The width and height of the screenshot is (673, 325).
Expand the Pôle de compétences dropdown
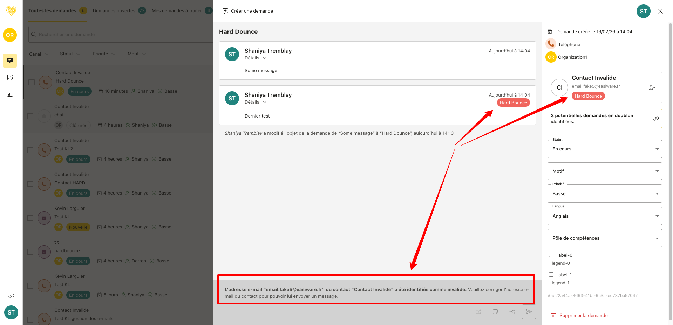coord(604,238)
